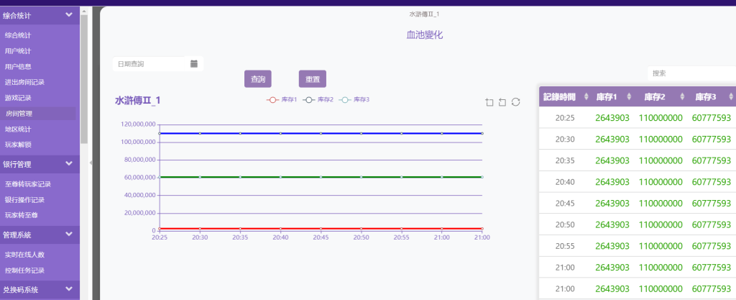Click the 20:40 row time cell

tap(565, 182)
